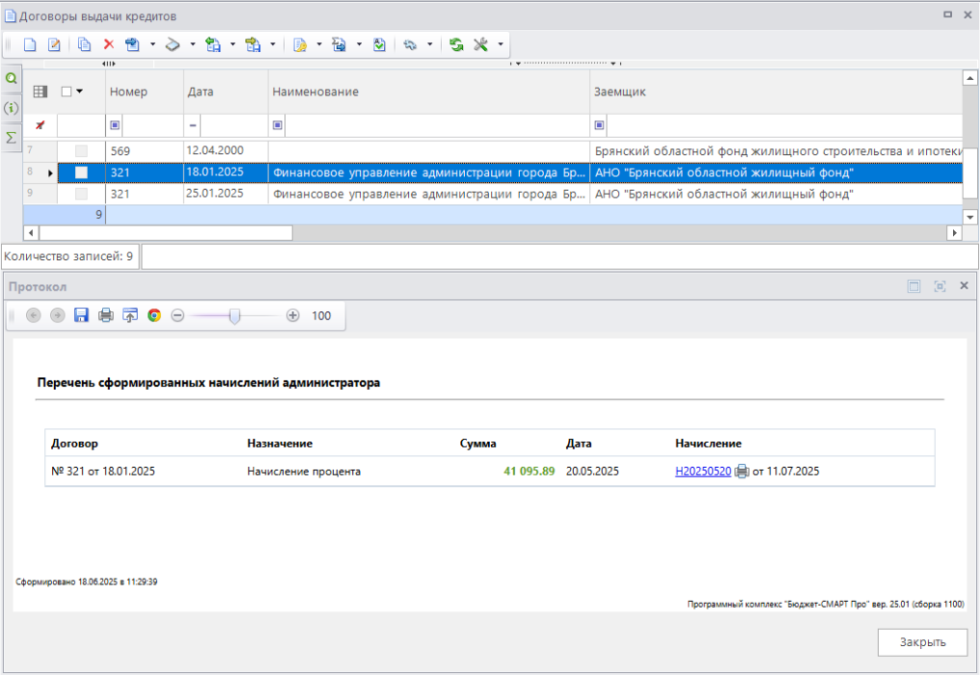
Task: Click the sigma totals icon in sidebar
Action: point(12,138)
